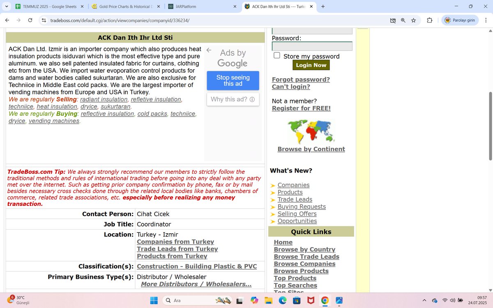493x308 pixels.
Task: Open McAfee from the taskbar
Action: pos(311,301)
